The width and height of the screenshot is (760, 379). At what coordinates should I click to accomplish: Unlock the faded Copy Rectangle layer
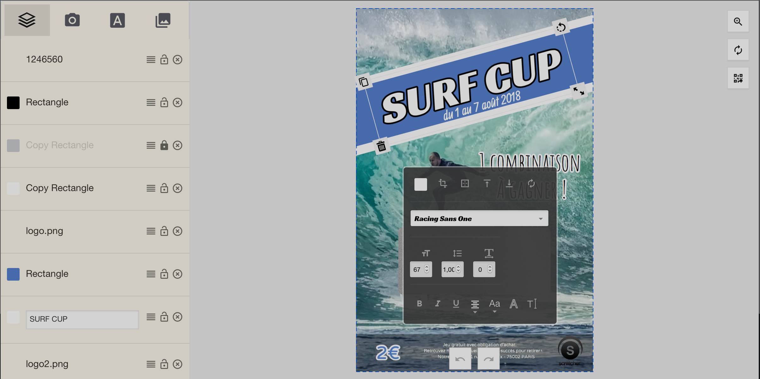tap(164, 145)
